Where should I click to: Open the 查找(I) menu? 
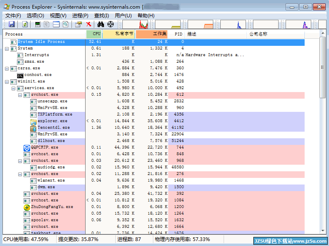pyautogui.click(x=102, y=16)
